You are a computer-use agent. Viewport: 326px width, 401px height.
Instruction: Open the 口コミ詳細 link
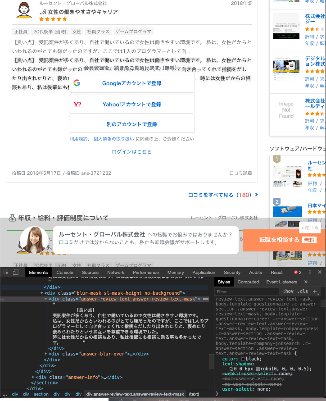pos(240,173)
